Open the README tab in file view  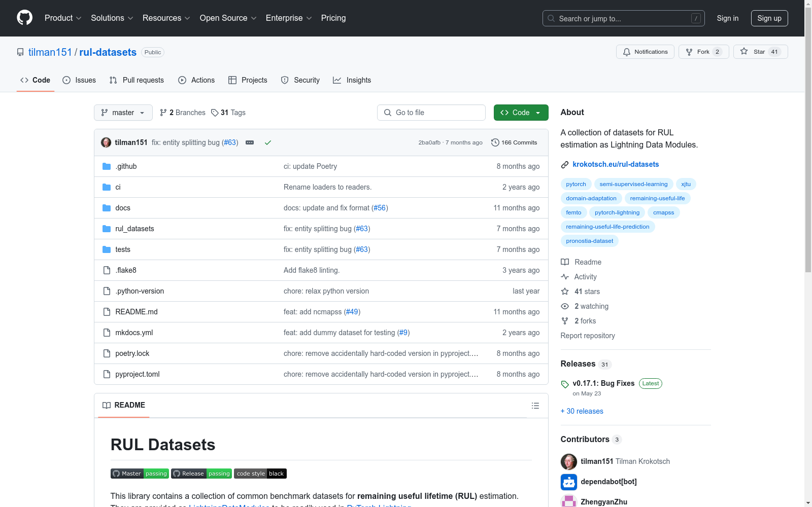point(124,405)
